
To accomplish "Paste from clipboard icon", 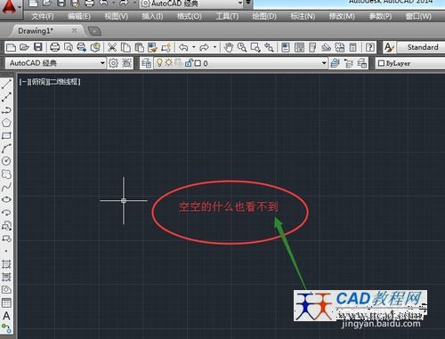I will click(139, 47).
